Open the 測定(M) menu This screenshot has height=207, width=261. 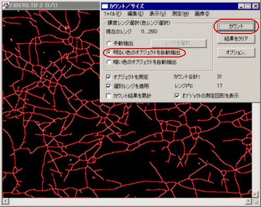click(180, 14)
